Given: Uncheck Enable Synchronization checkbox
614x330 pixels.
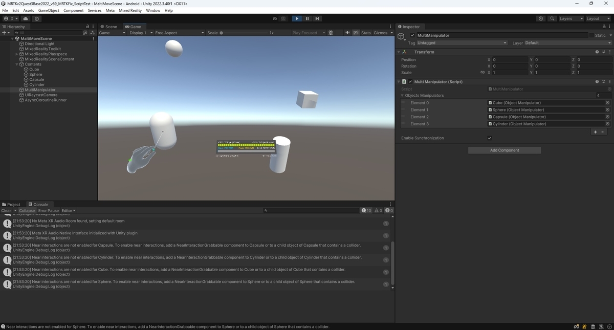Looking at the screenshot, I should click(x=490, y=138).
